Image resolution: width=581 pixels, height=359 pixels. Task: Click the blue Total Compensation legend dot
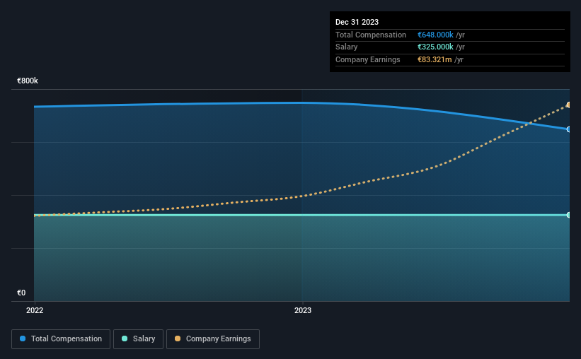tap(23, 339)
